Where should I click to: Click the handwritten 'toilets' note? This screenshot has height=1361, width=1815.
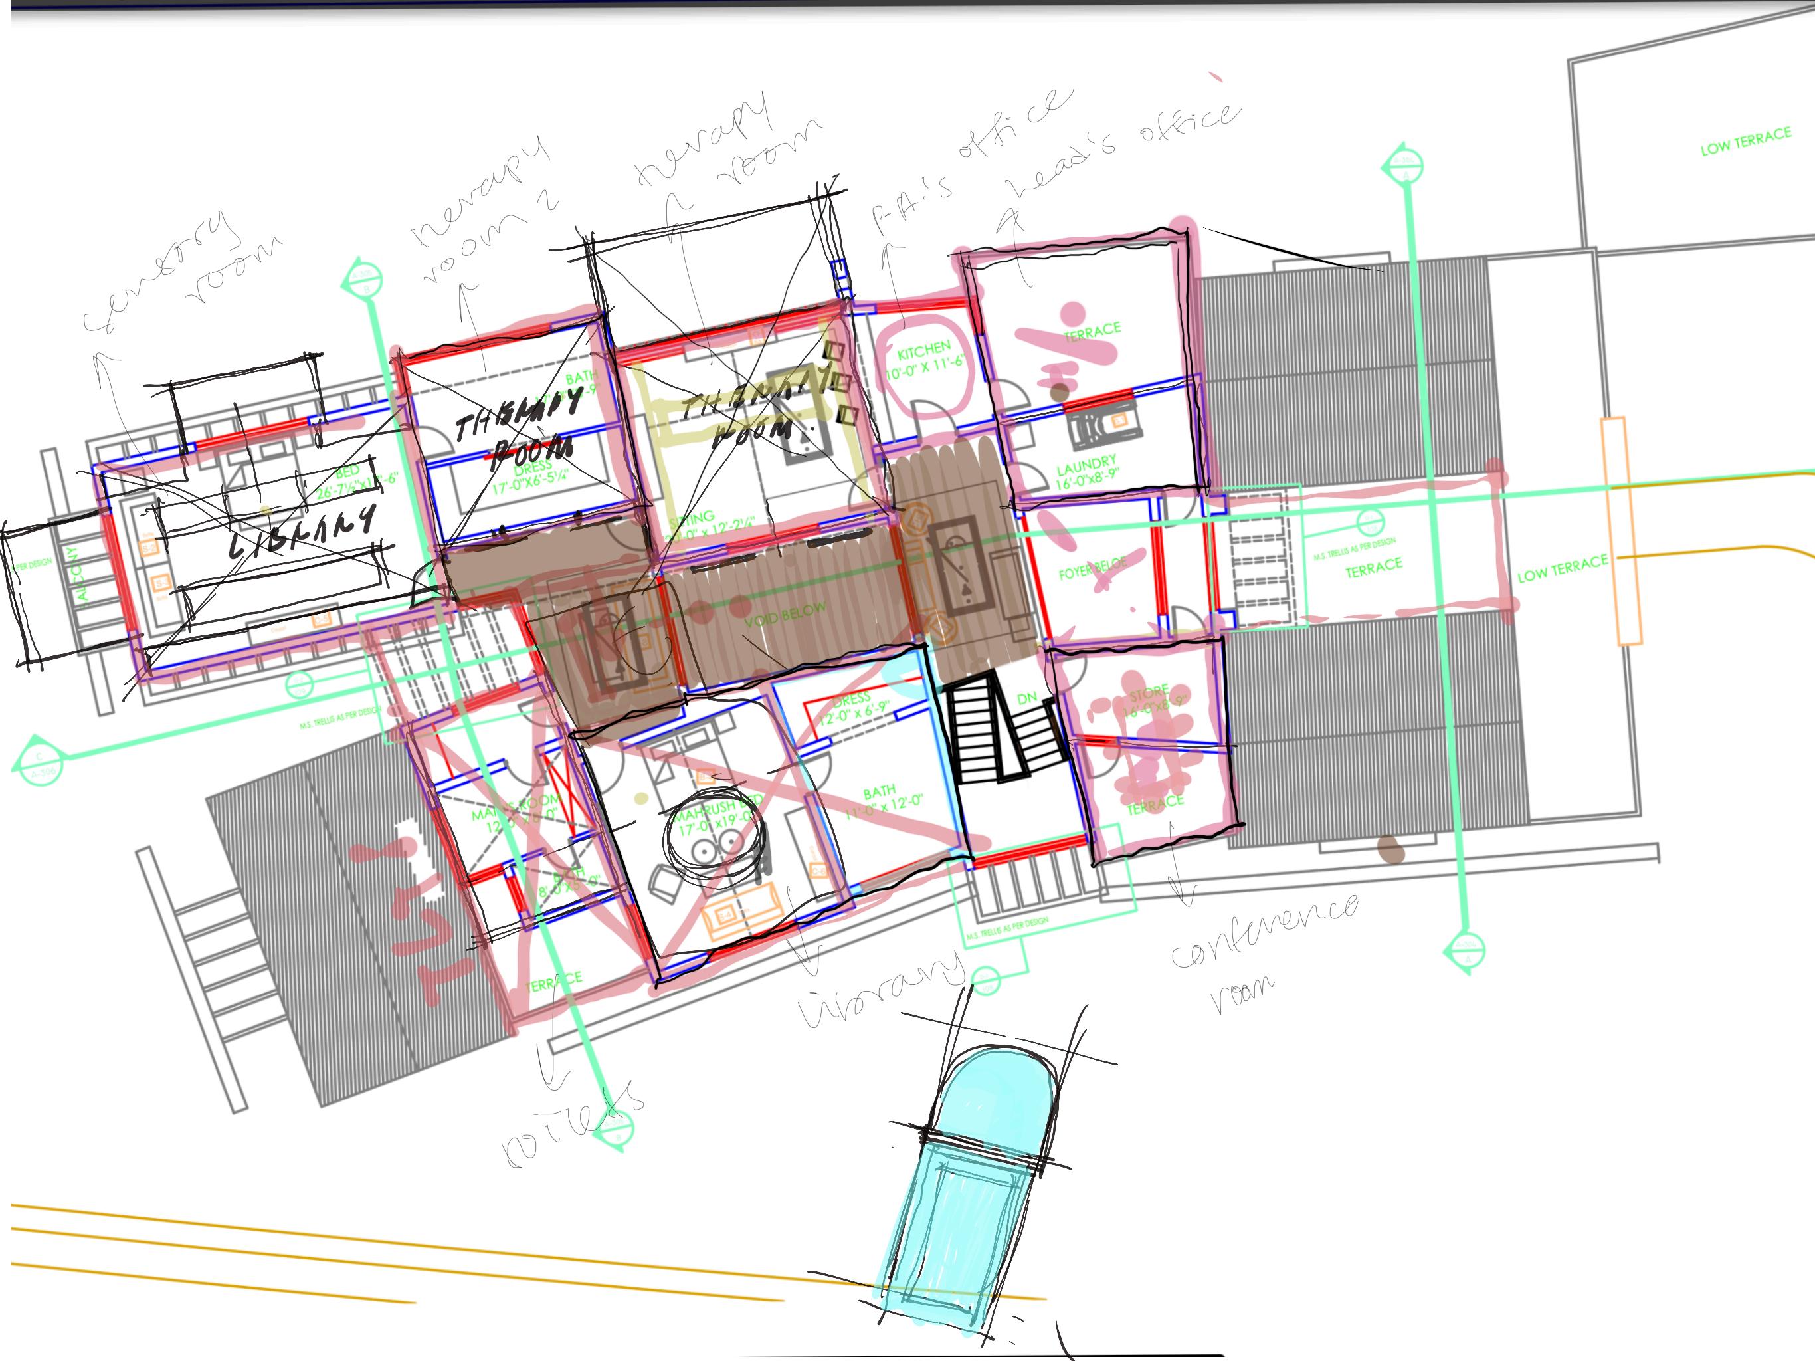[x=572, y=1124]
